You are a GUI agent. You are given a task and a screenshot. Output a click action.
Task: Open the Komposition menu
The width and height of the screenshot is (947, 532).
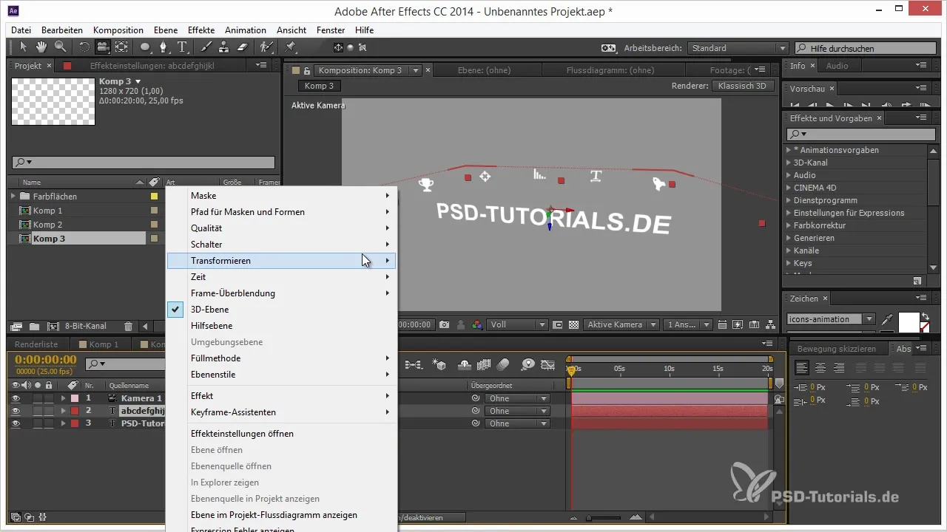click(x=118, y=30)
